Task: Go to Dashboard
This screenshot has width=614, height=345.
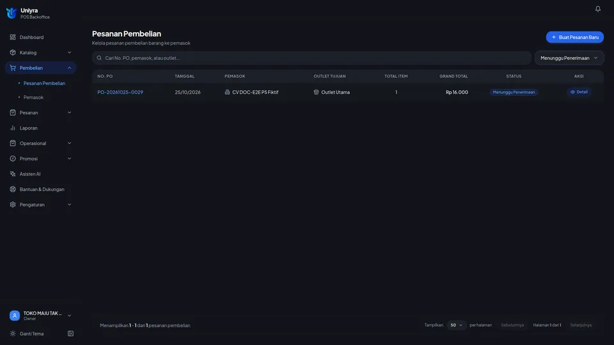Action: click(x=41, y=37)
